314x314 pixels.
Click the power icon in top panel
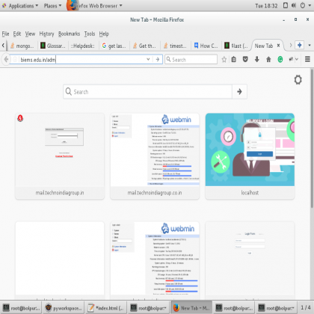[x=303, y=5]
